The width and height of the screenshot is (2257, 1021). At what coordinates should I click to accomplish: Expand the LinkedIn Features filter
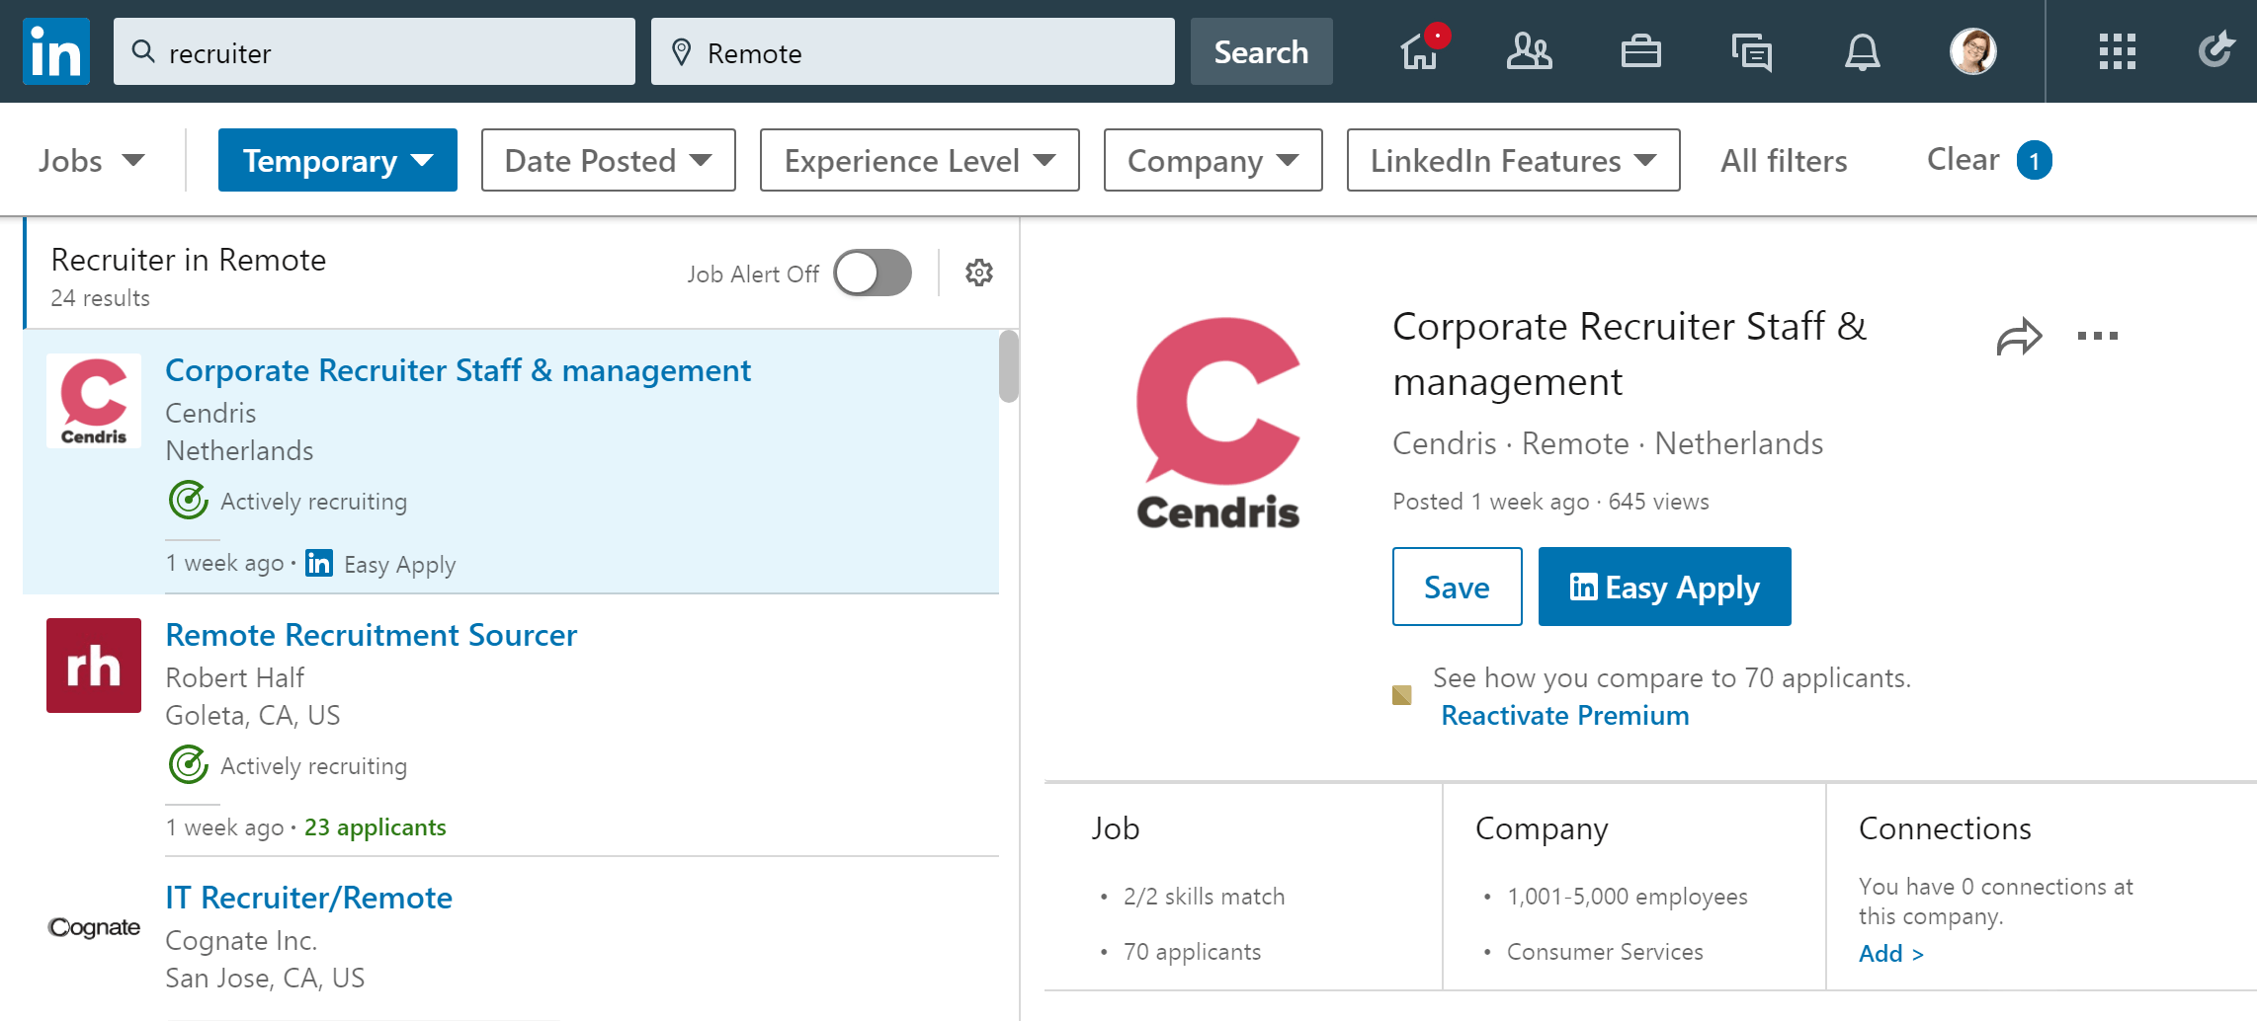pyautogui.click(x=1513, y=160)
